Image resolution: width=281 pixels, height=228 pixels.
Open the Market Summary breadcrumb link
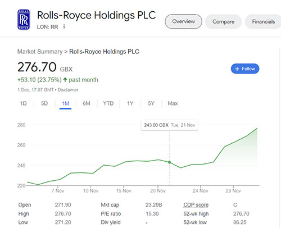point(40,52)
